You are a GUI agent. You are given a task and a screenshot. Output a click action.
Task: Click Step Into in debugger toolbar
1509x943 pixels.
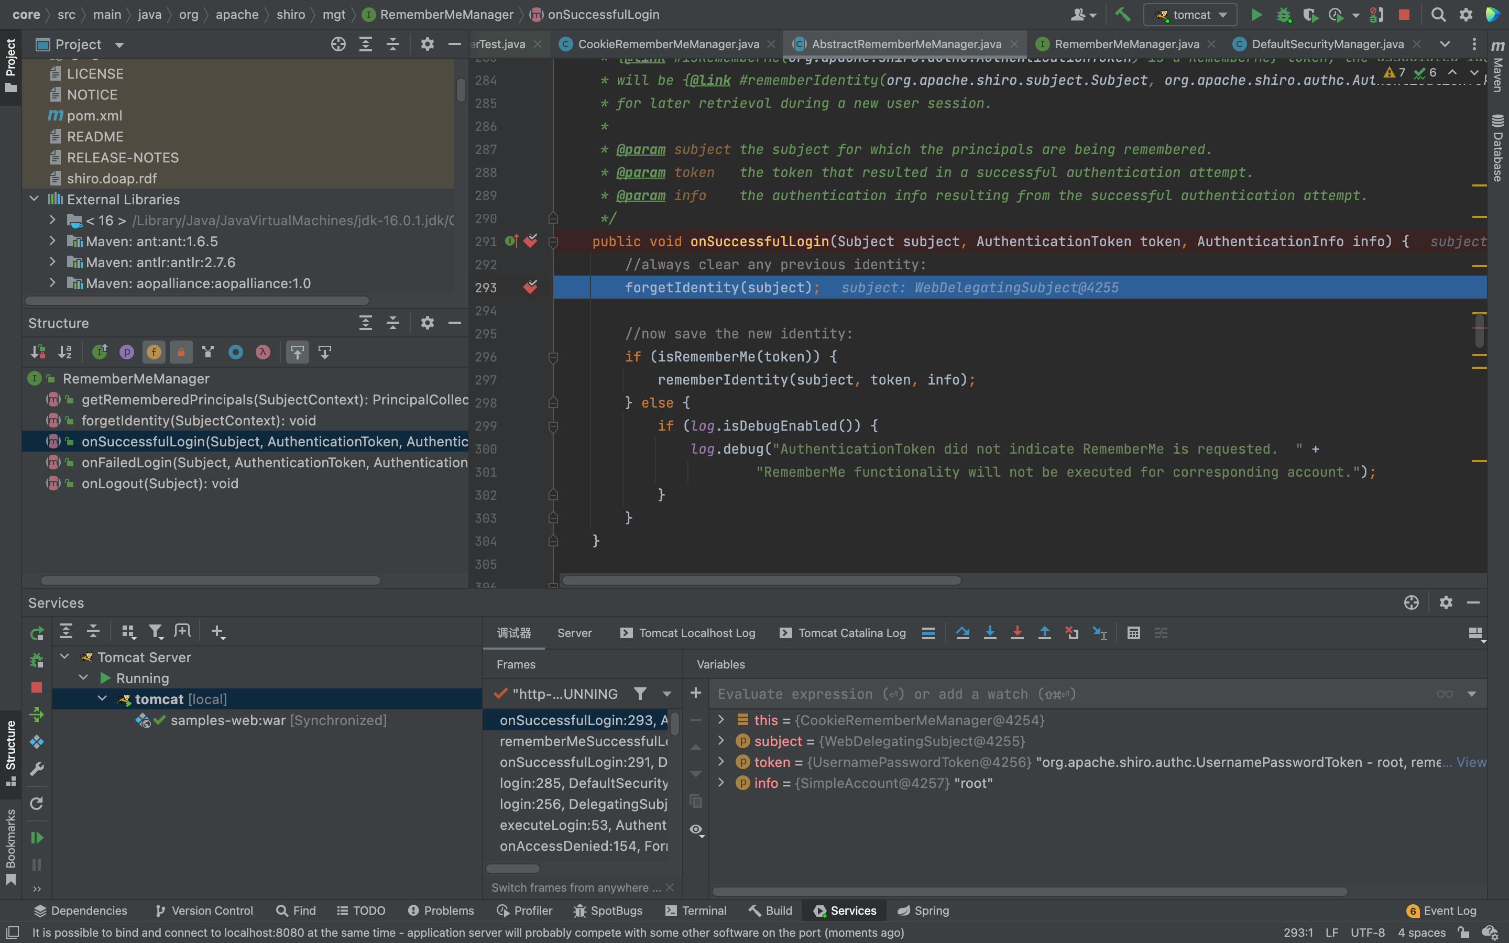click(990, 633)
